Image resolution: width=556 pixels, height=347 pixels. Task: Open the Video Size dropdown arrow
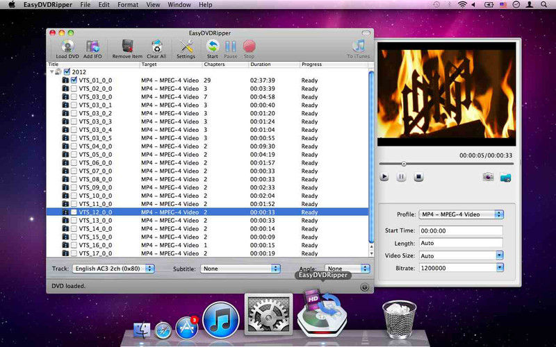(x=500, y=255)
